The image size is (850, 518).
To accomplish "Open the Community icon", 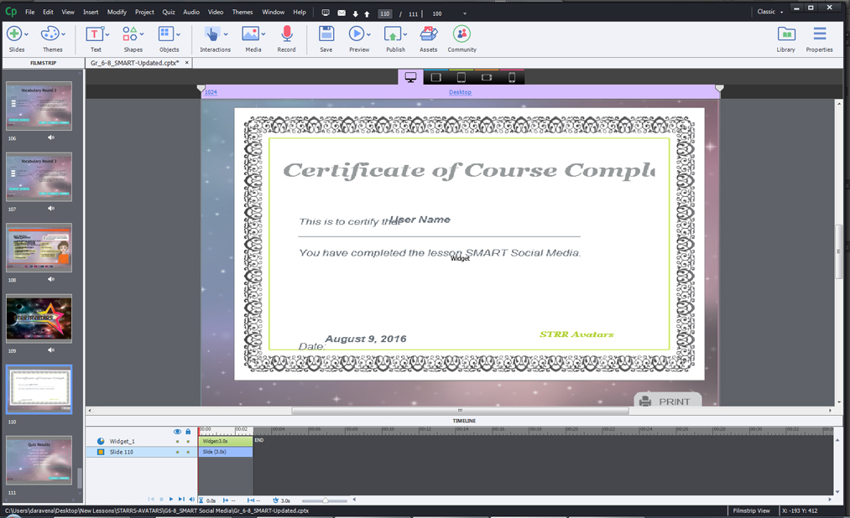I will (x=462, y=34).
